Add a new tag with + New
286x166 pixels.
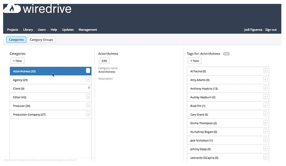point(195,61)
